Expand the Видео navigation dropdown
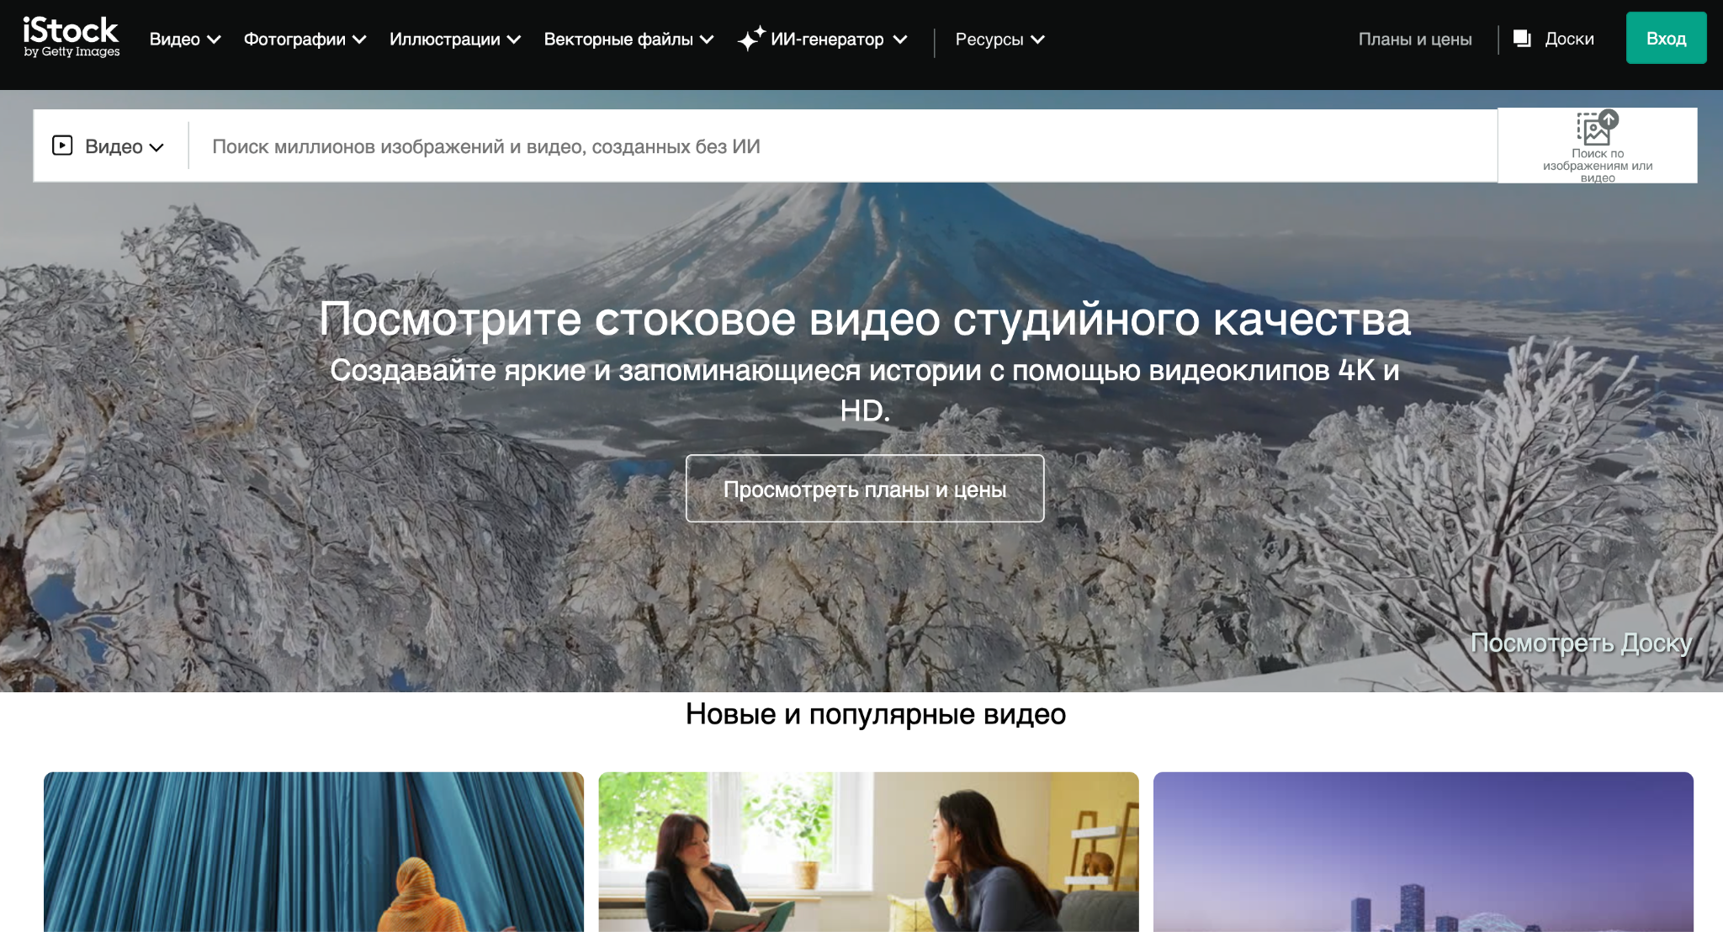This screenshot has height=932, width=1723. (183, 38)
